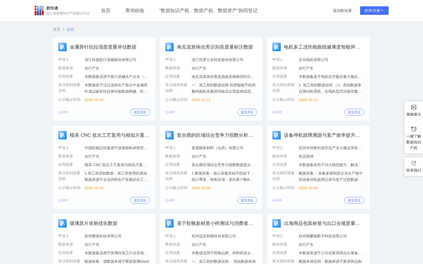Open the 南瓜混发病虫害识别高质量标注数据 title
Viewport: 423px width, 264px height.
215,47
